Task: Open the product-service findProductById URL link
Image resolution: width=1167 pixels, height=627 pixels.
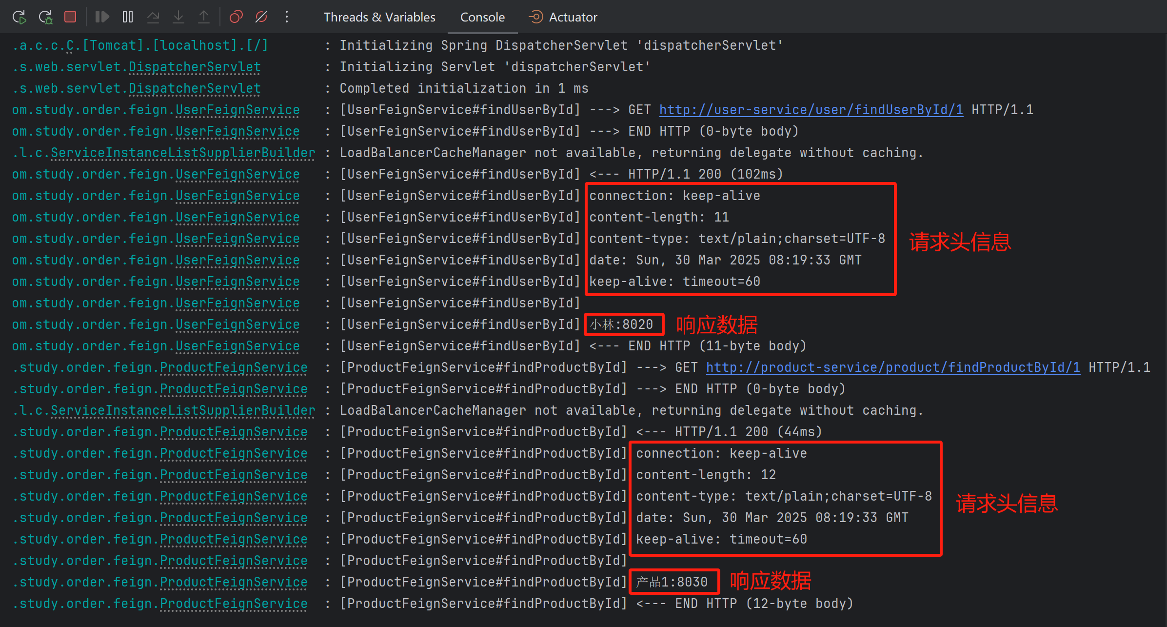Action: click(x=893, y=367)
